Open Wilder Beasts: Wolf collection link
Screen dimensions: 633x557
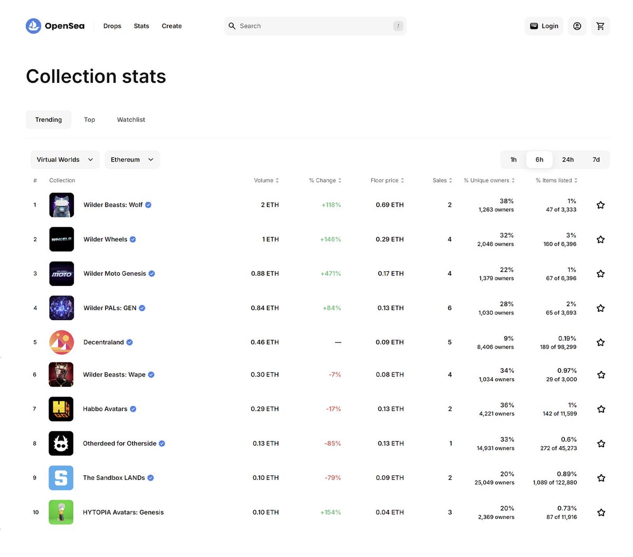click(x=113, y=205)
